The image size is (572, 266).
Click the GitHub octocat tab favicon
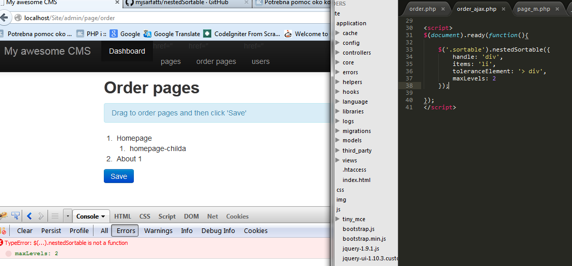coord(129,3)
